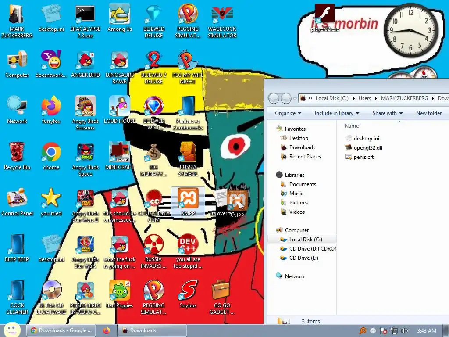The width and height of the screenshot is (449, 337).
Task: Select Downloads under Favorites
Action: coord(302,147)
